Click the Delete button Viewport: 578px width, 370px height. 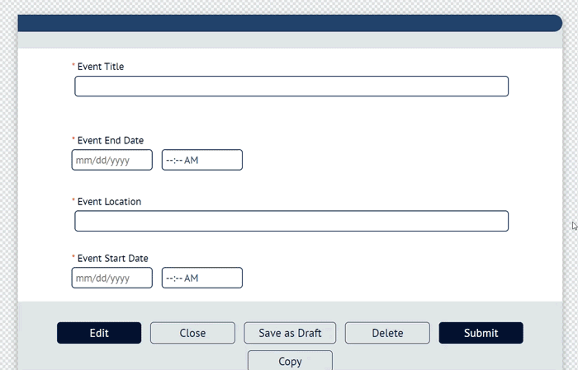[387, 333]
